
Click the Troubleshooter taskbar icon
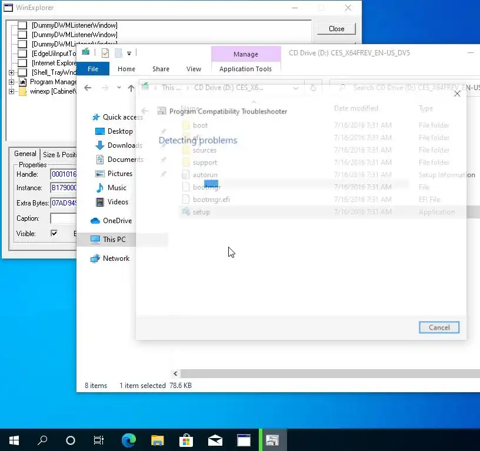point(272,440)
